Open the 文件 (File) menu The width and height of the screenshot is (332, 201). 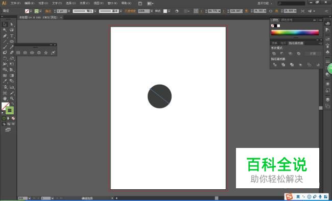tap(15, 3)
